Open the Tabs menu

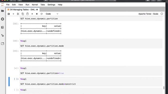point(43,5)
